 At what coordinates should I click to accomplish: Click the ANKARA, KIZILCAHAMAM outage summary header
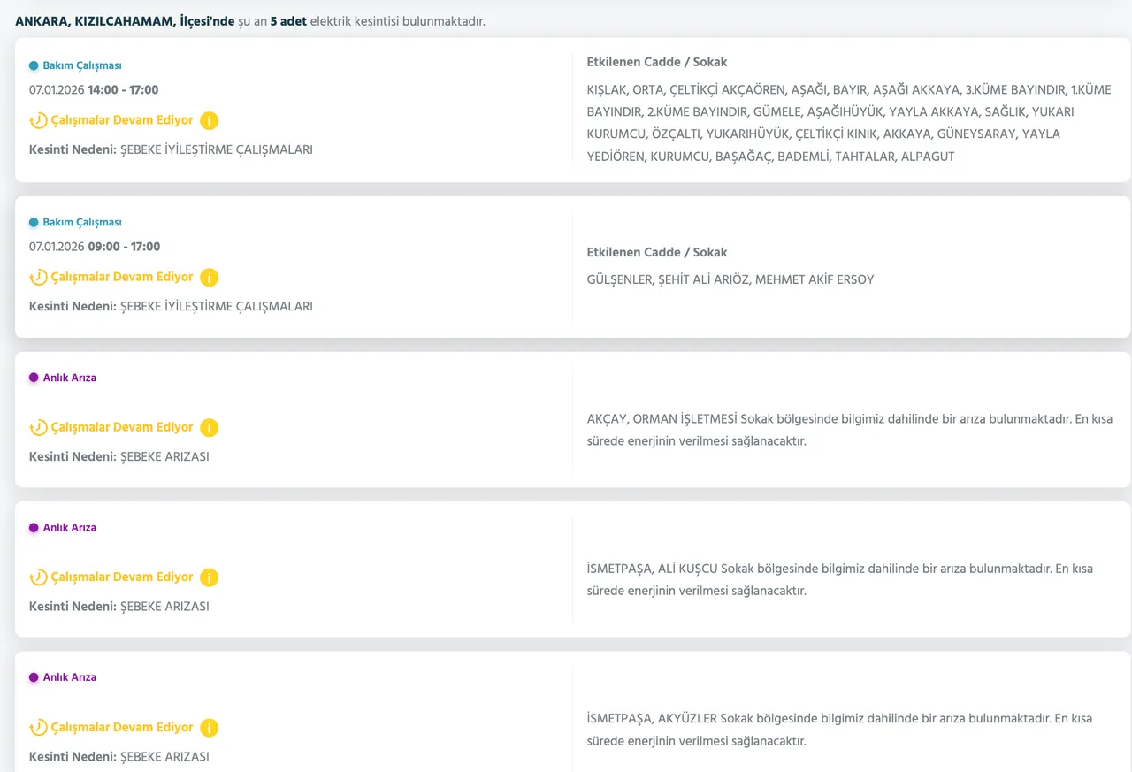pos(249,20)
